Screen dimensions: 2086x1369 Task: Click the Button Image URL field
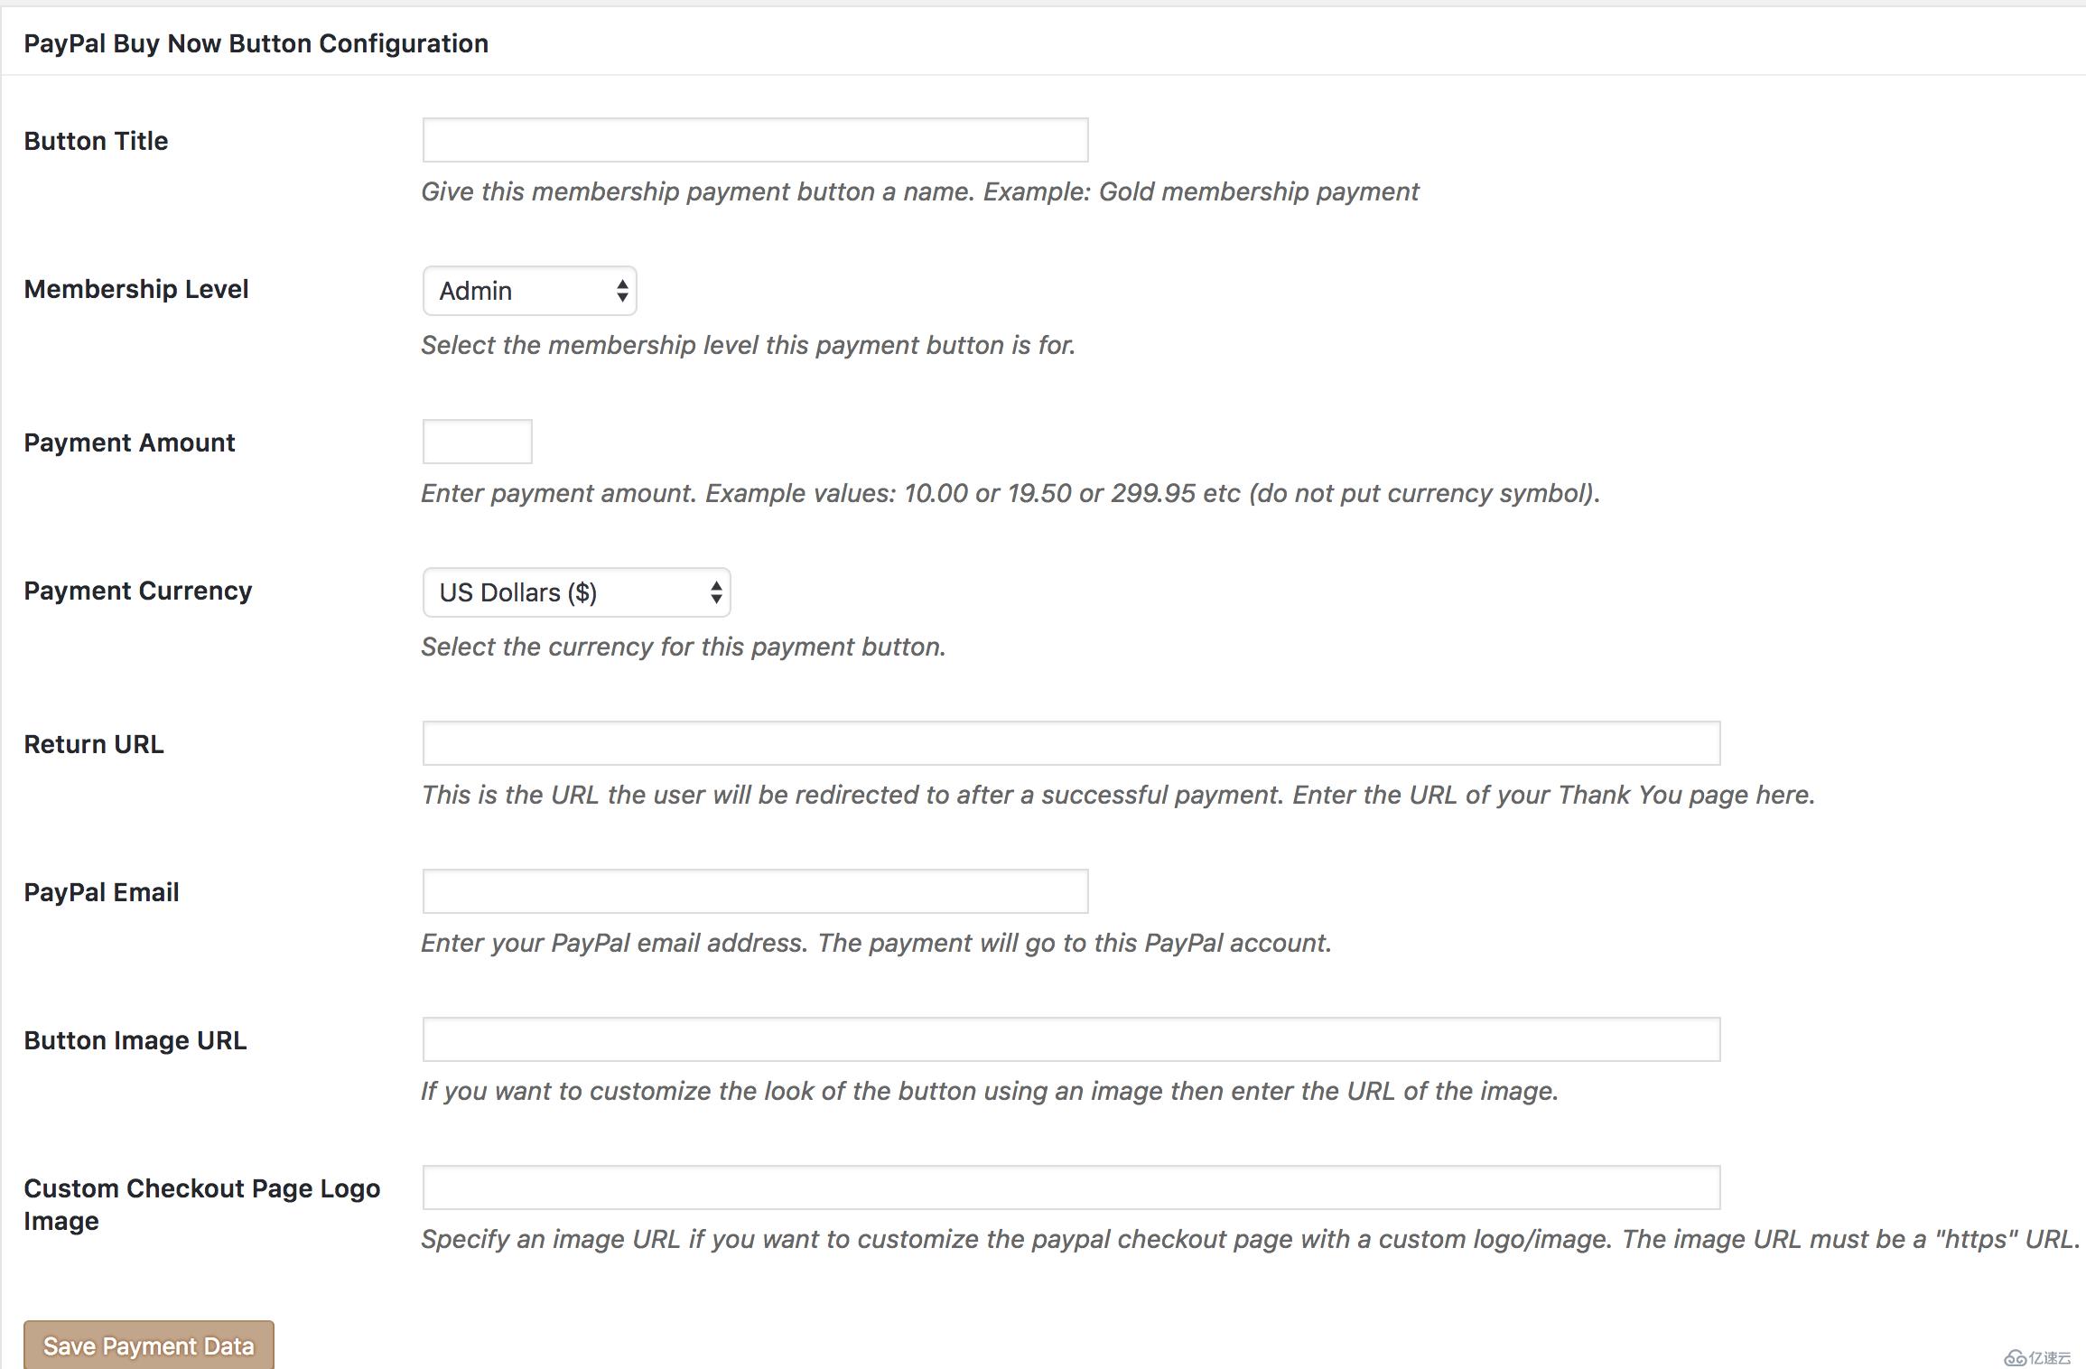1070,1039
